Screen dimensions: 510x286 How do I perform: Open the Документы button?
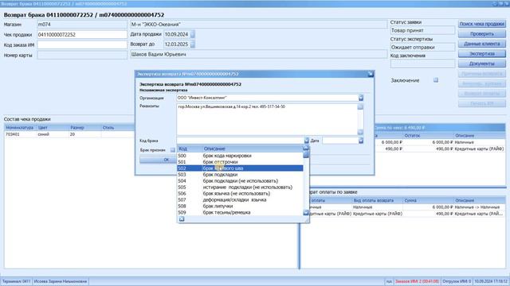[481, 64]
